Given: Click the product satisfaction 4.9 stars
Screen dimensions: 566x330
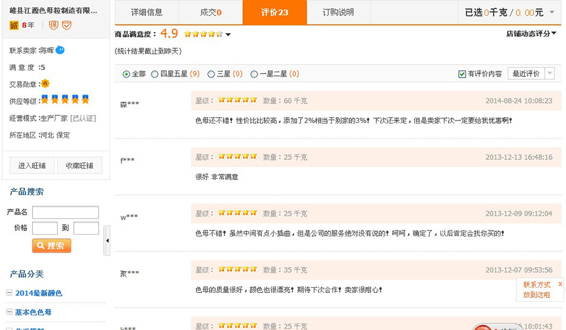Looking at the screenshot, I should pyautogui.click(x=203, y=34).
